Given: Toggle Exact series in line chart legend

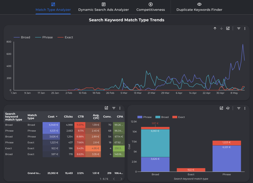Looking at the screenshot, I should [65, 37].
